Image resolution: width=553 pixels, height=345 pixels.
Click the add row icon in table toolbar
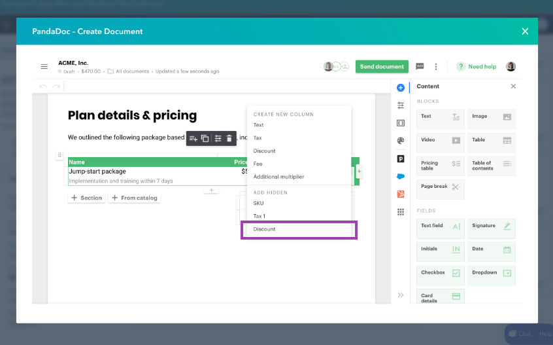tap(193, 138)
